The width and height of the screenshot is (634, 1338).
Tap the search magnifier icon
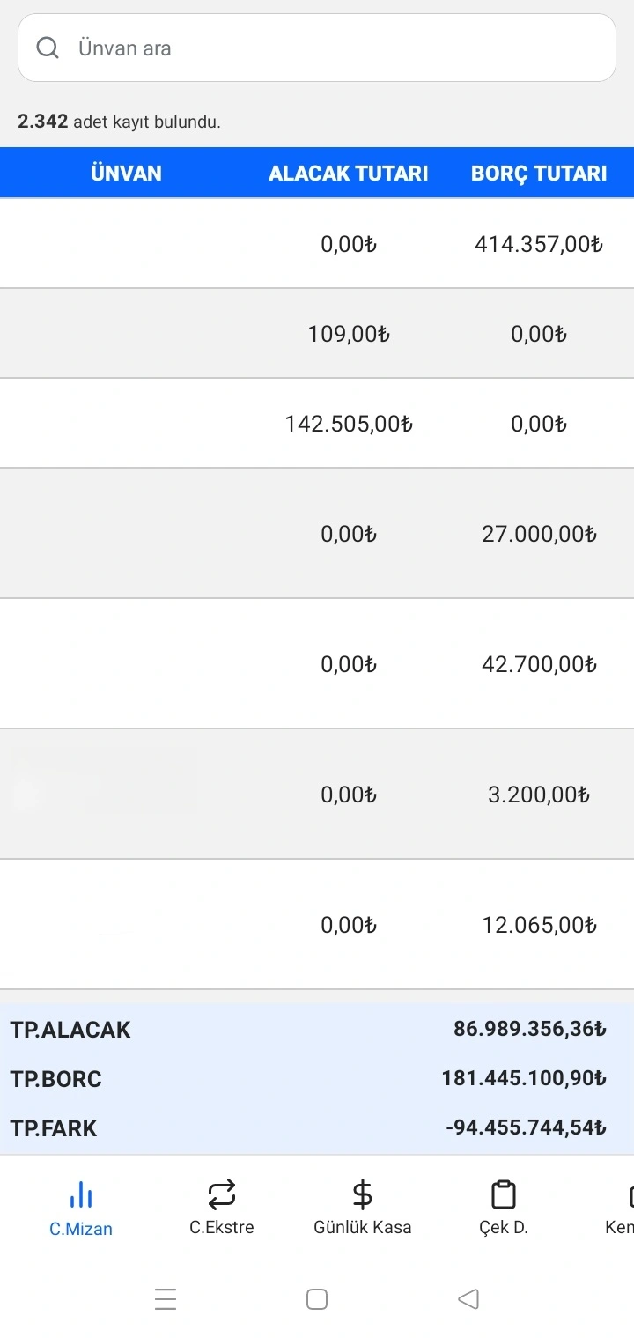pos(48,48)
